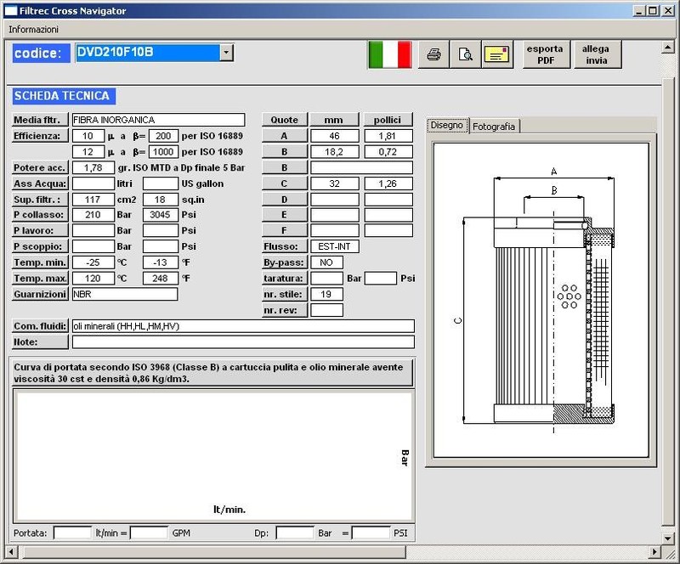Click the yellow envelope mail icon

click(x=497, y=54)
